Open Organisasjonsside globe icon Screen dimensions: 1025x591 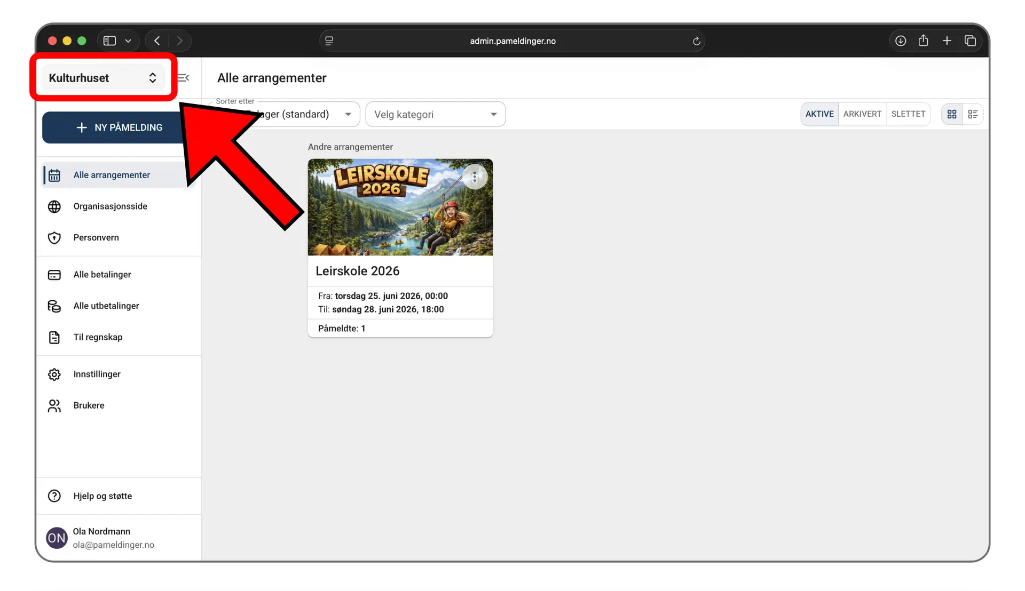(x=54, y=206)
